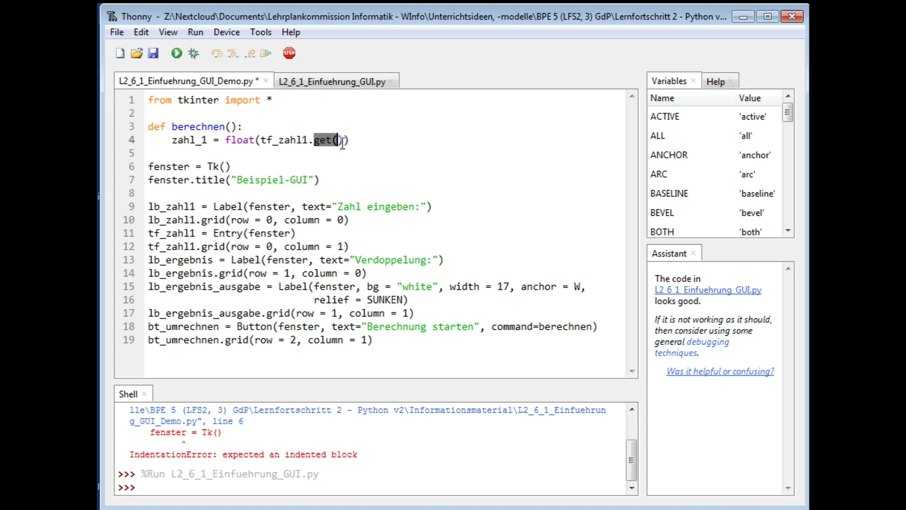Run the current script
The image size is (906, 510).
click(176, 53)
